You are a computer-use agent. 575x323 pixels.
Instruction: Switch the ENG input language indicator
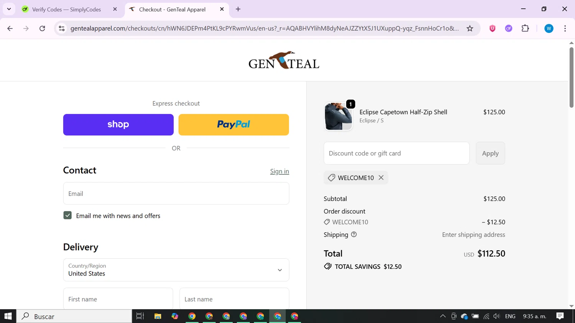pyautogui.click(x=510, y=316)
